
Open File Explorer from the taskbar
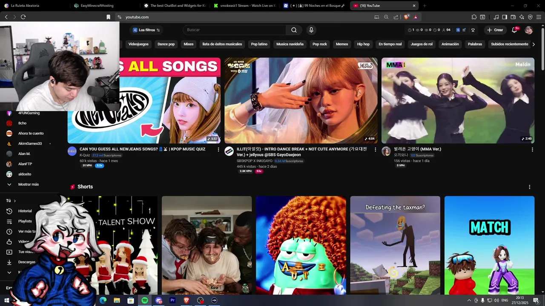click(117, 300)
